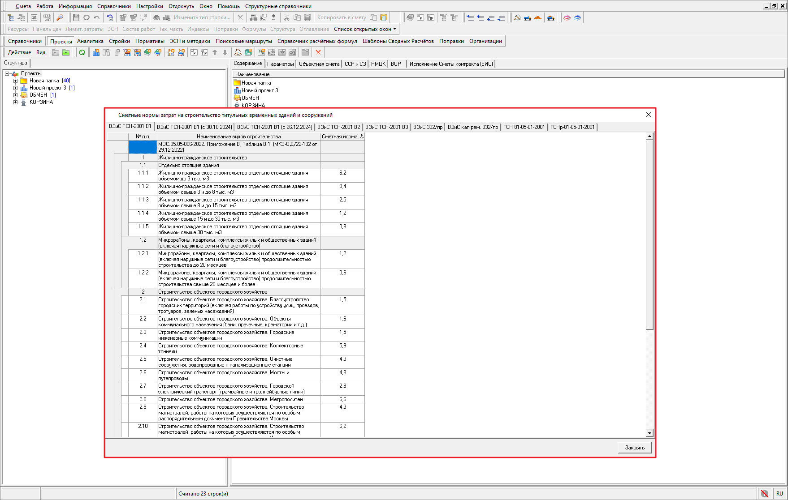
Task: Click the orange bricks materials icon
Action: tap(538, 17)
